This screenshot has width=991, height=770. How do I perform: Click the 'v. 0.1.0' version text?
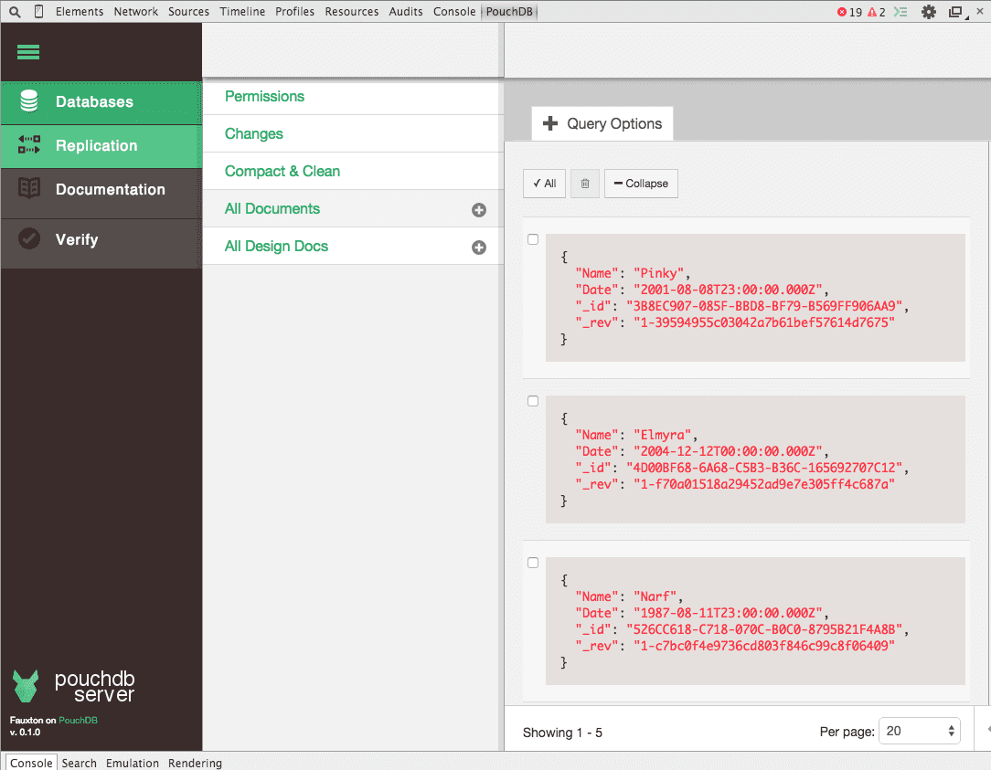tap(25, 733)
